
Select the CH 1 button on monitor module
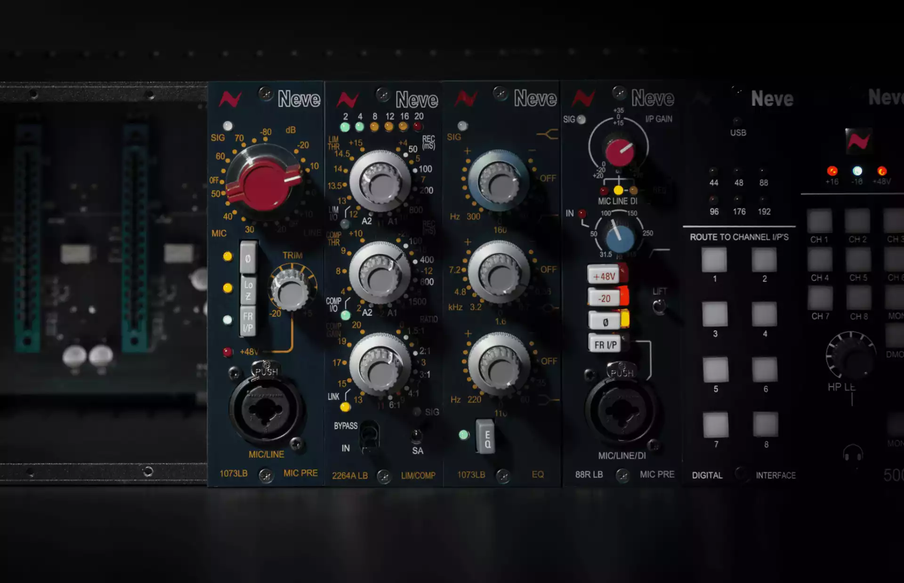point(820,220)
